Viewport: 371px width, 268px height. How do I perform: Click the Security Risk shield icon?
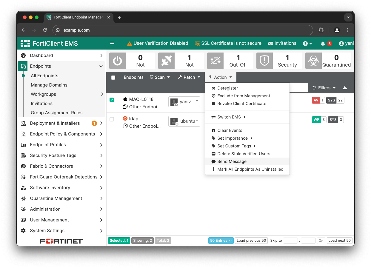264,61
